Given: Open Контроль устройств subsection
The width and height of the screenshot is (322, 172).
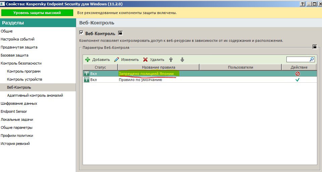Looking at the screenshot, I should click(25, 79).
